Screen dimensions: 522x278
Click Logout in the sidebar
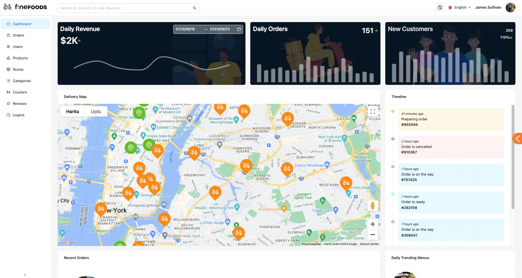click(18, 115)
